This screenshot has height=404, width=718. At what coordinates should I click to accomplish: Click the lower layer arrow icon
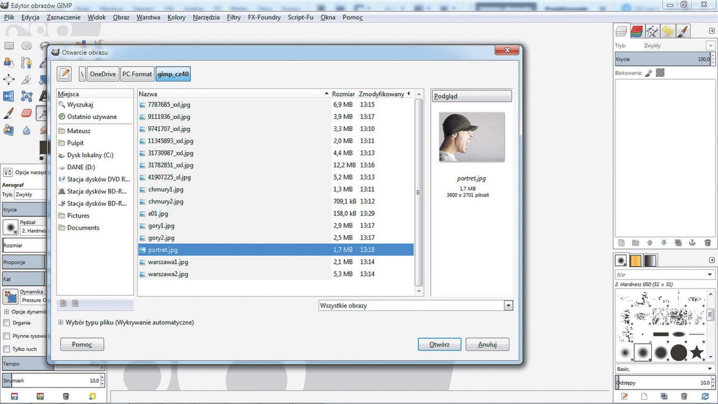click(x=664, y=243)
